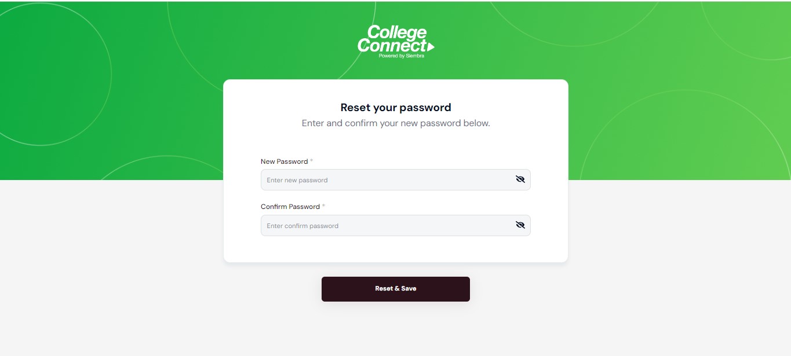The image size is (791, 356).
Task: Show the New Password field contents
Action: (x=520, y=179)
